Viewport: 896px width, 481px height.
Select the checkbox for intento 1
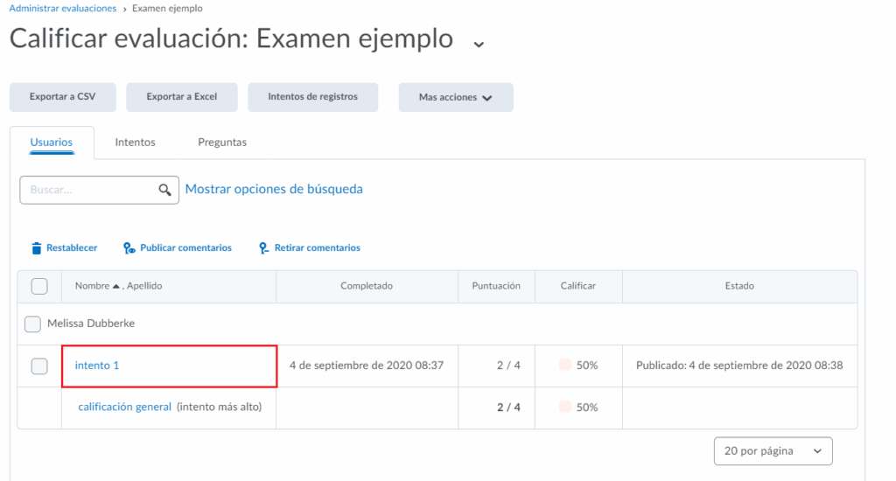(x=39, y=366)
